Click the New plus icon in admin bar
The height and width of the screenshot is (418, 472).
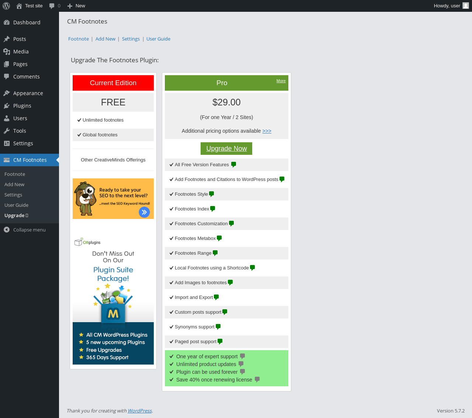[70, 6]
